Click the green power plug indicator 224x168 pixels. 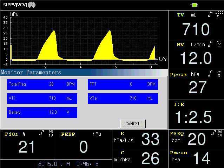(194, 5)
